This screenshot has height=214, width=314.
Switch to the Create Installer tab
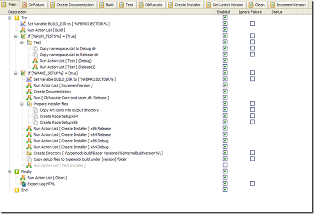(x=185, y=5)
